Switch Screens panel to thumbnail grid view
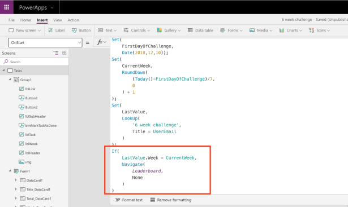This screenshot has height=207, width=348. tap(64, 52)
